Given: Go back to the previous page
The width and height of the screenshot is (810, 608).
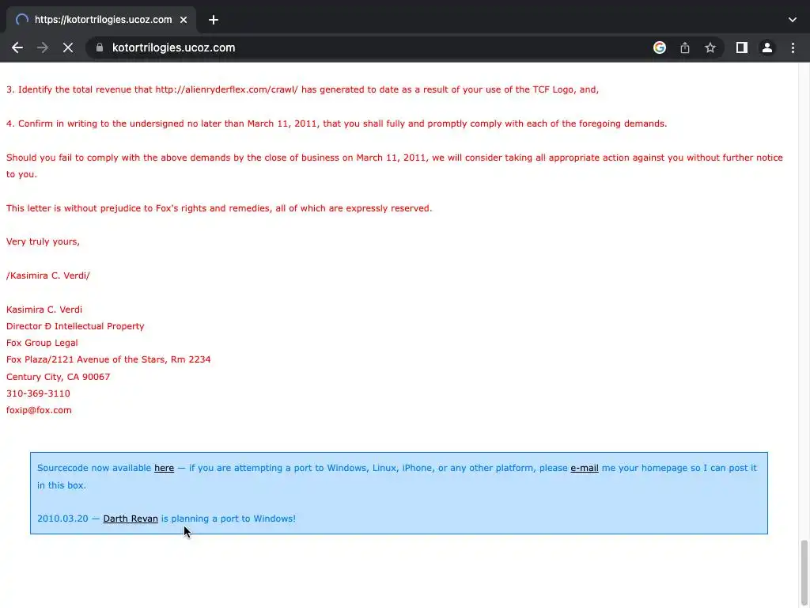Looking at the screenshot, I should coord(17,47).
